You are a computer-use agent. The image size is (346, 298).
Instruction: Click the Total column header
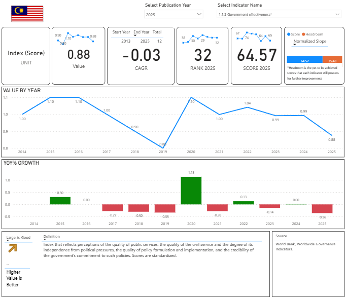(157, 32)
